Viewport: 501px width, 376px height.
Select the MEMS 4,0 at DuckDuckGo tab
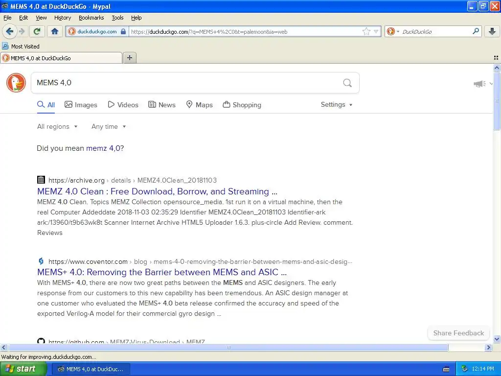(x=61, y=58)
